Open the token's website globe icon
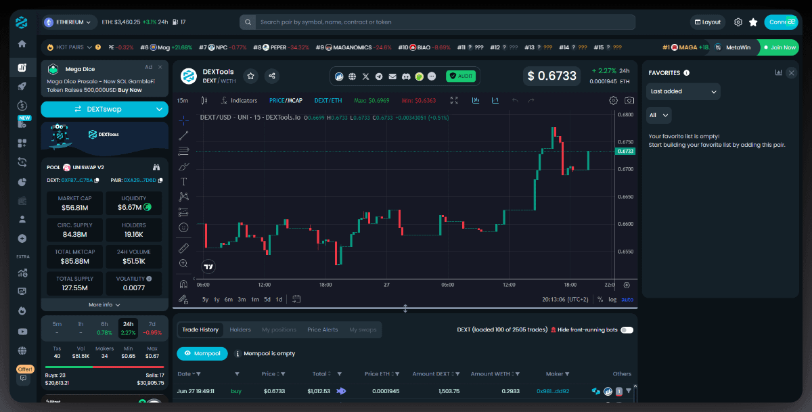The width and height of the screenshot is (812, 412). point(353,76)
